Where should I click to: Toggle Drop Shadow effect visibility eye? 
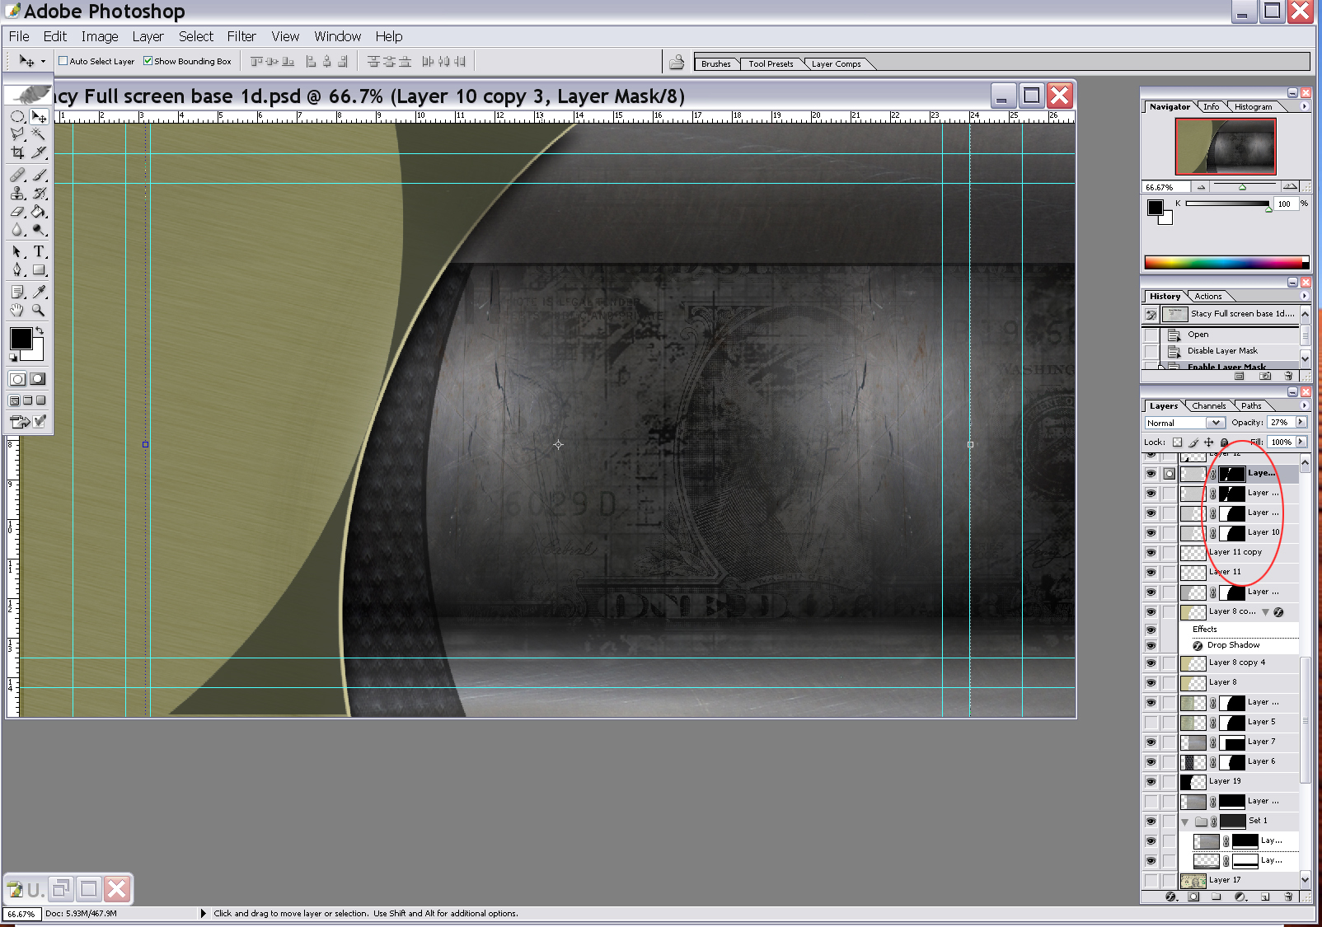point(1151,645)
